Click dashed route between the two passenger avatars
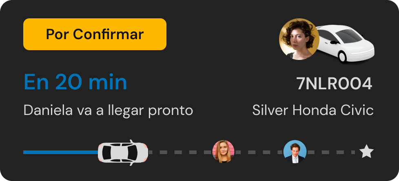 point(259,152)
